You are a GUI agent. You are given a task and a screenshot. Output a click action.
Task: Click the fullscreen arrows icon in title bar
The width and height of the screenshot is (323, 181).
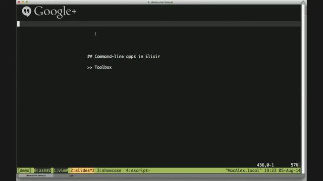tap(303, 2)
